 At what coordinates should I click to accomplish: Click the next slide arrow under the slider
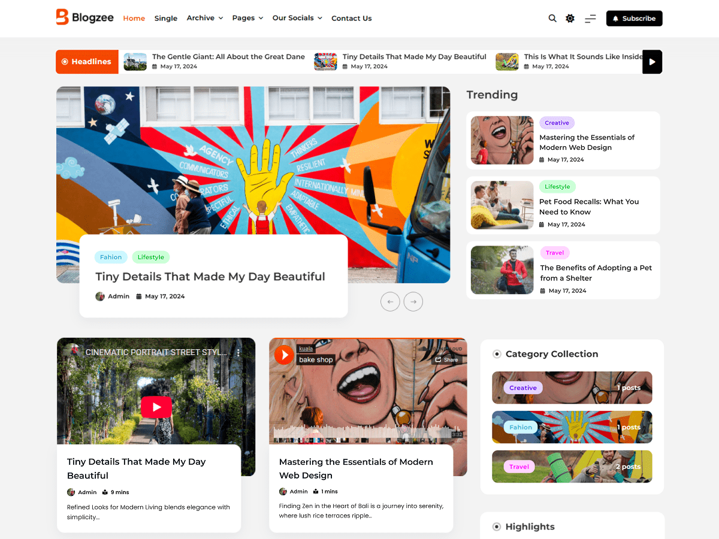413,301
